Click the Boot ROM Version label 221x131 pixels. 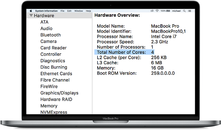(x=117, y=73)
